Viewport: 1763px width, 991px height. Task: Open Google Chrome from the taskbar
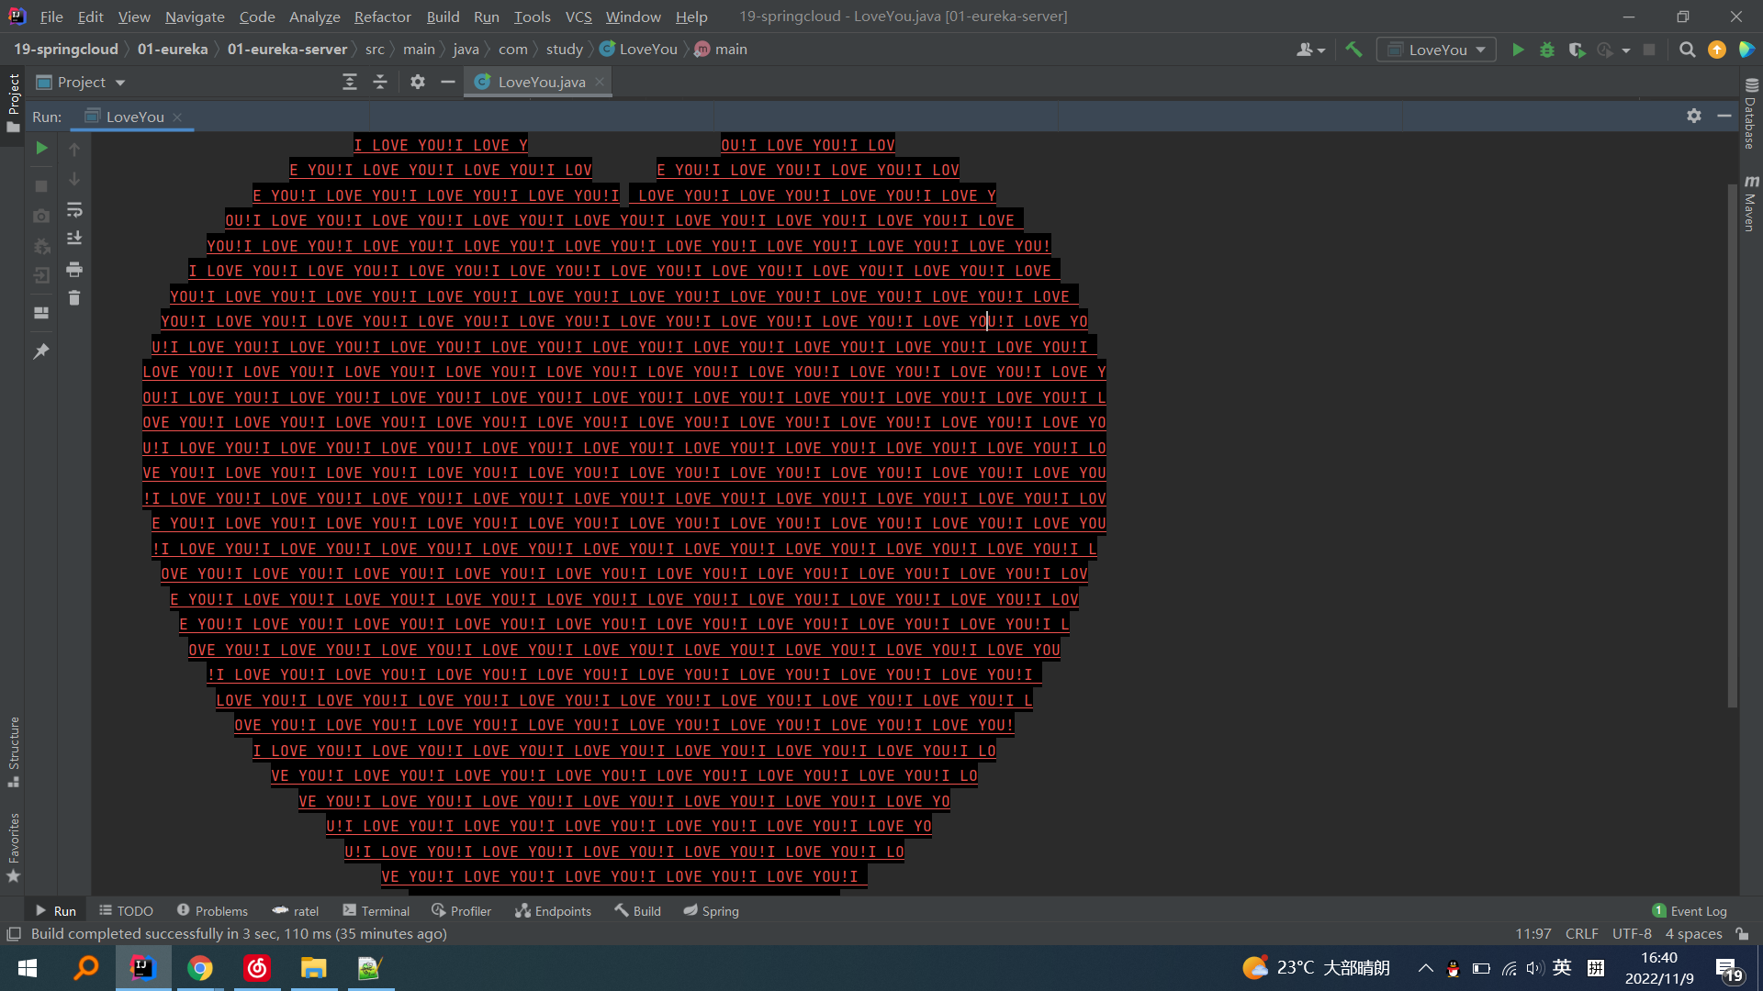[199, 968]
